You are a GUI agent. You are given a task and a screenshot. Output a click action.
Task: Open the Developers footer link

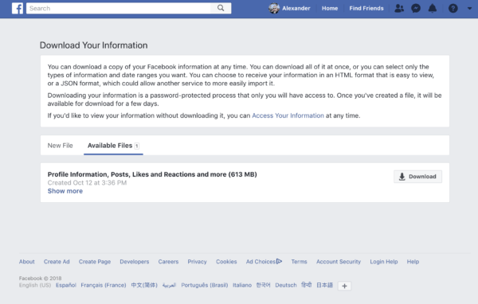(135, 262)
